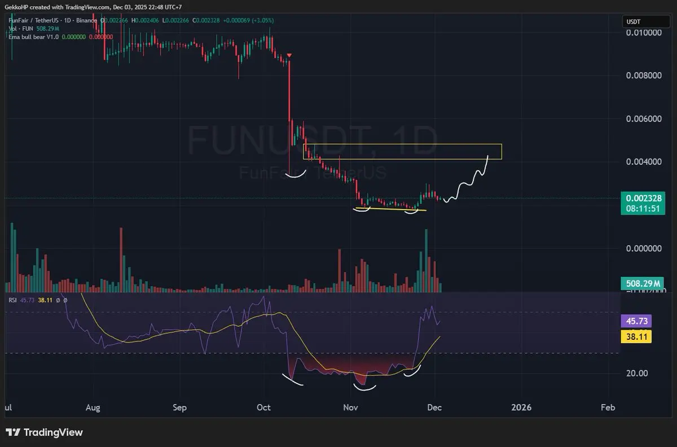
Task: Click the 0.000000 price axis label
Action: click(x=644, y=248)
